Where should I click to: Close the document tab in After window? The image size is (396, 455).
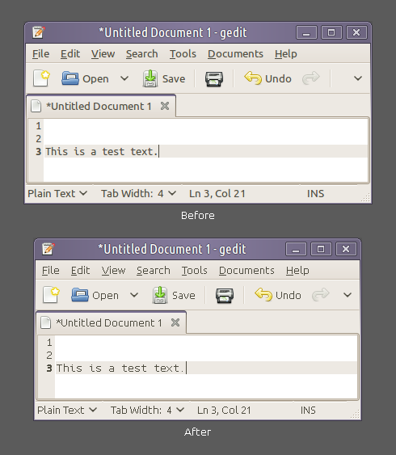tap(175, 322)
